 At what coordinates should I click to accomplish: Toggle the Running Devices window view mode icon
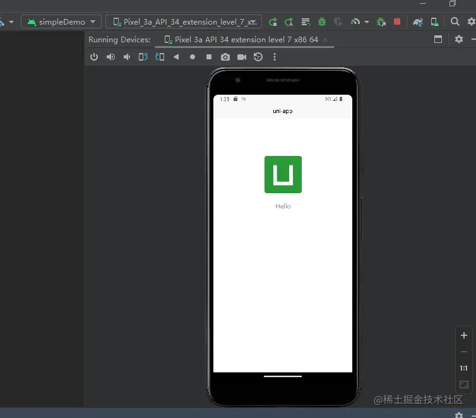[437, 39]
